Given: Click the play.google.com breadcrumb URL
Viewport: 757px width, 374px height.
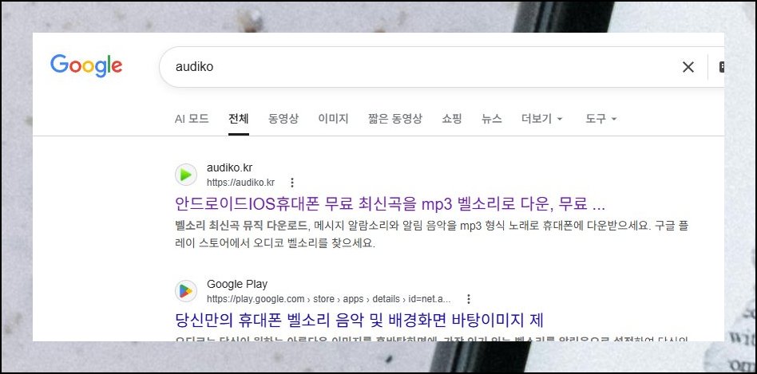Looking at the screenshot, I should click(x=329, y=299).
